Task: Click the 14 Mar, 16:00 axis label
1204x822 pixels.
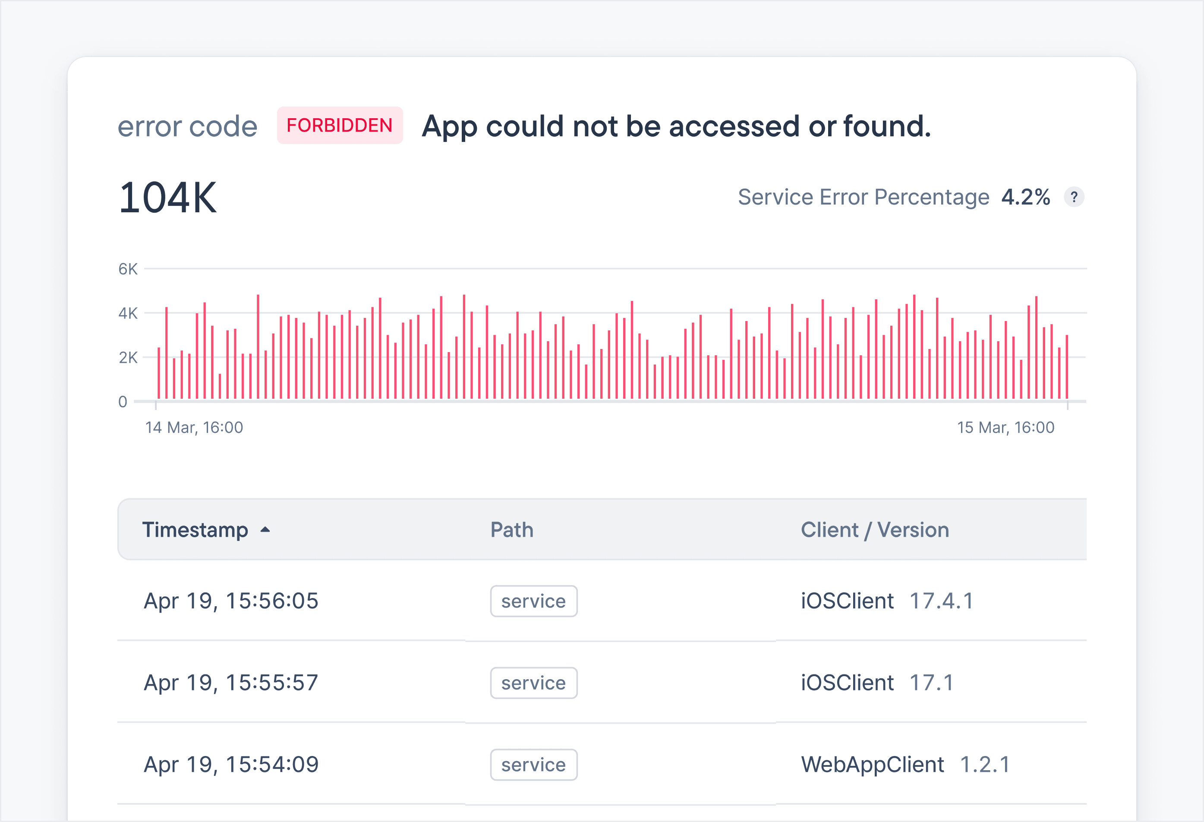Action: coord(194,427)
